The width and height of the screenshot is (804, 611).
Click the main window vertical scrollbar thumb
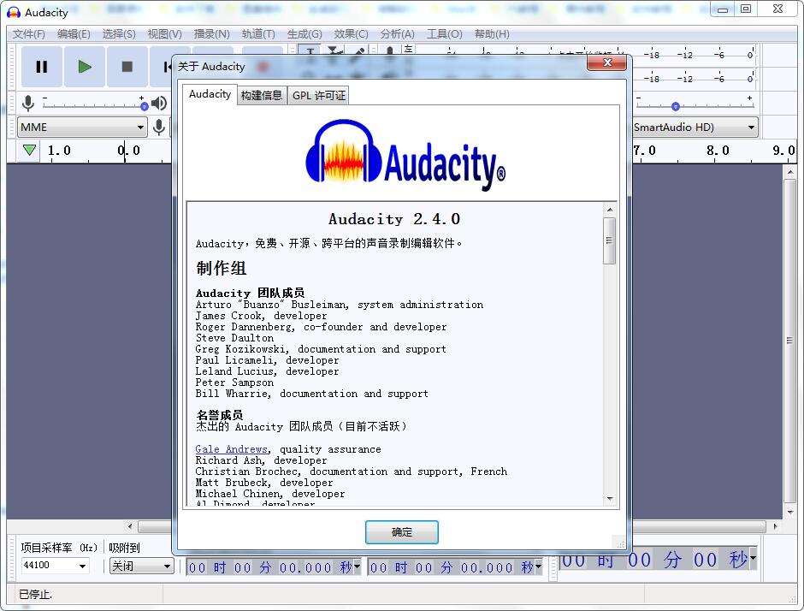(x=790, y=341)
